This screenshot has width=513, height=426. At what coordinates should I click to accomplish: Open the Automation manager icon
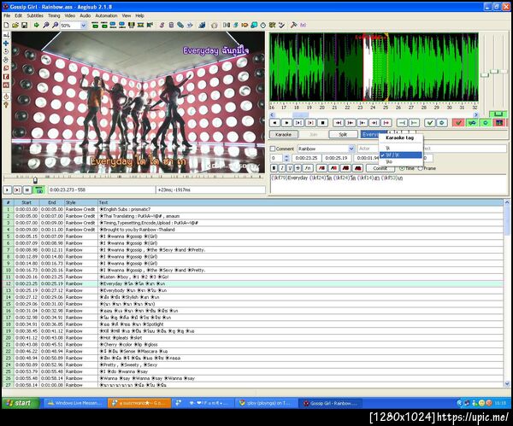(202, 25)
